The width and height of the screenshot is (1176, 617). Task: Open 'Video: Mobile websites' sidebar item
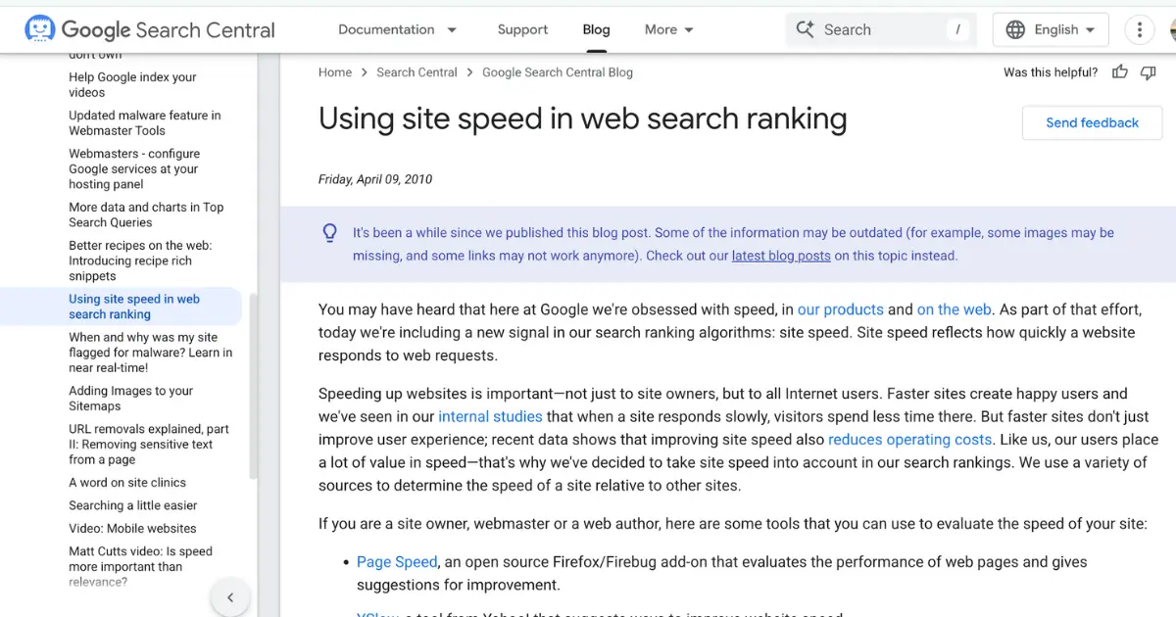point(132,528)
